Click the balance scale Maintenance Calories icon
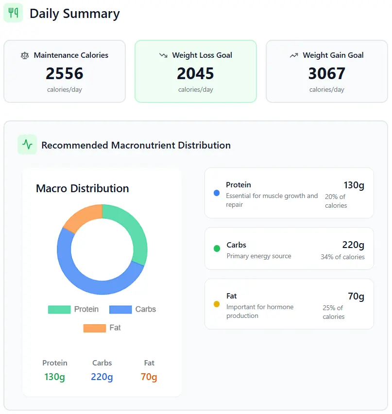The image size is (392, 414). click(25, 55)
